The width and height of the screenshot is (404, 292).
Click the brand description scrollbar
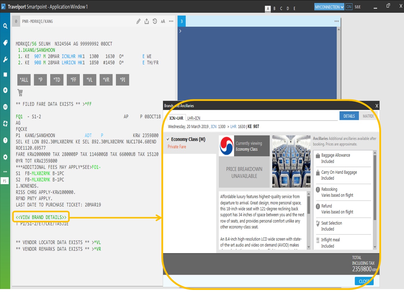[x=308, y=220]
